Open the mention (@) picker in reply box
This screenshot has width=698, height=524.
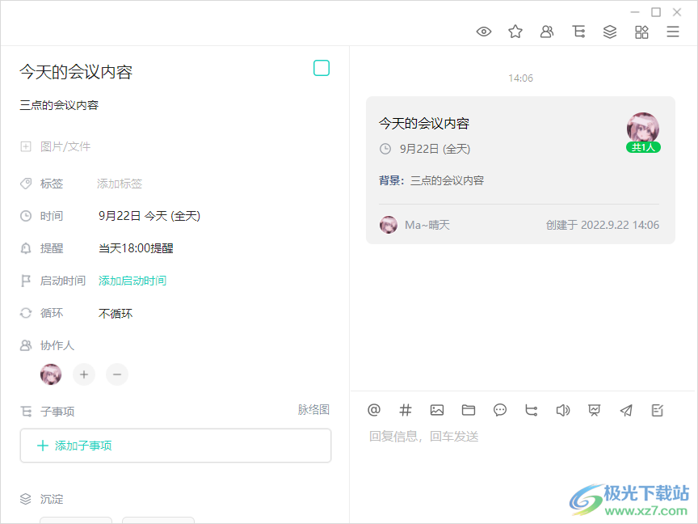(374, 410)
